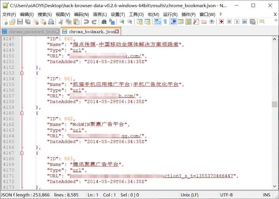The height and width of the screenshot is (199, 279).
Task: Start macro recording red dot
Action: pos(221,22)
